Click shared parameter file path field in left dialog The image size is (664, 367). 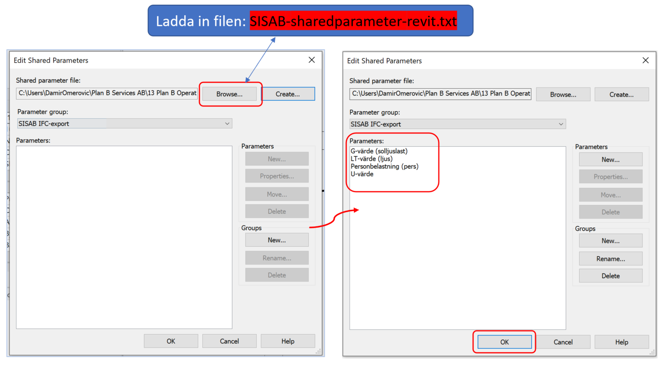point(107,93)
